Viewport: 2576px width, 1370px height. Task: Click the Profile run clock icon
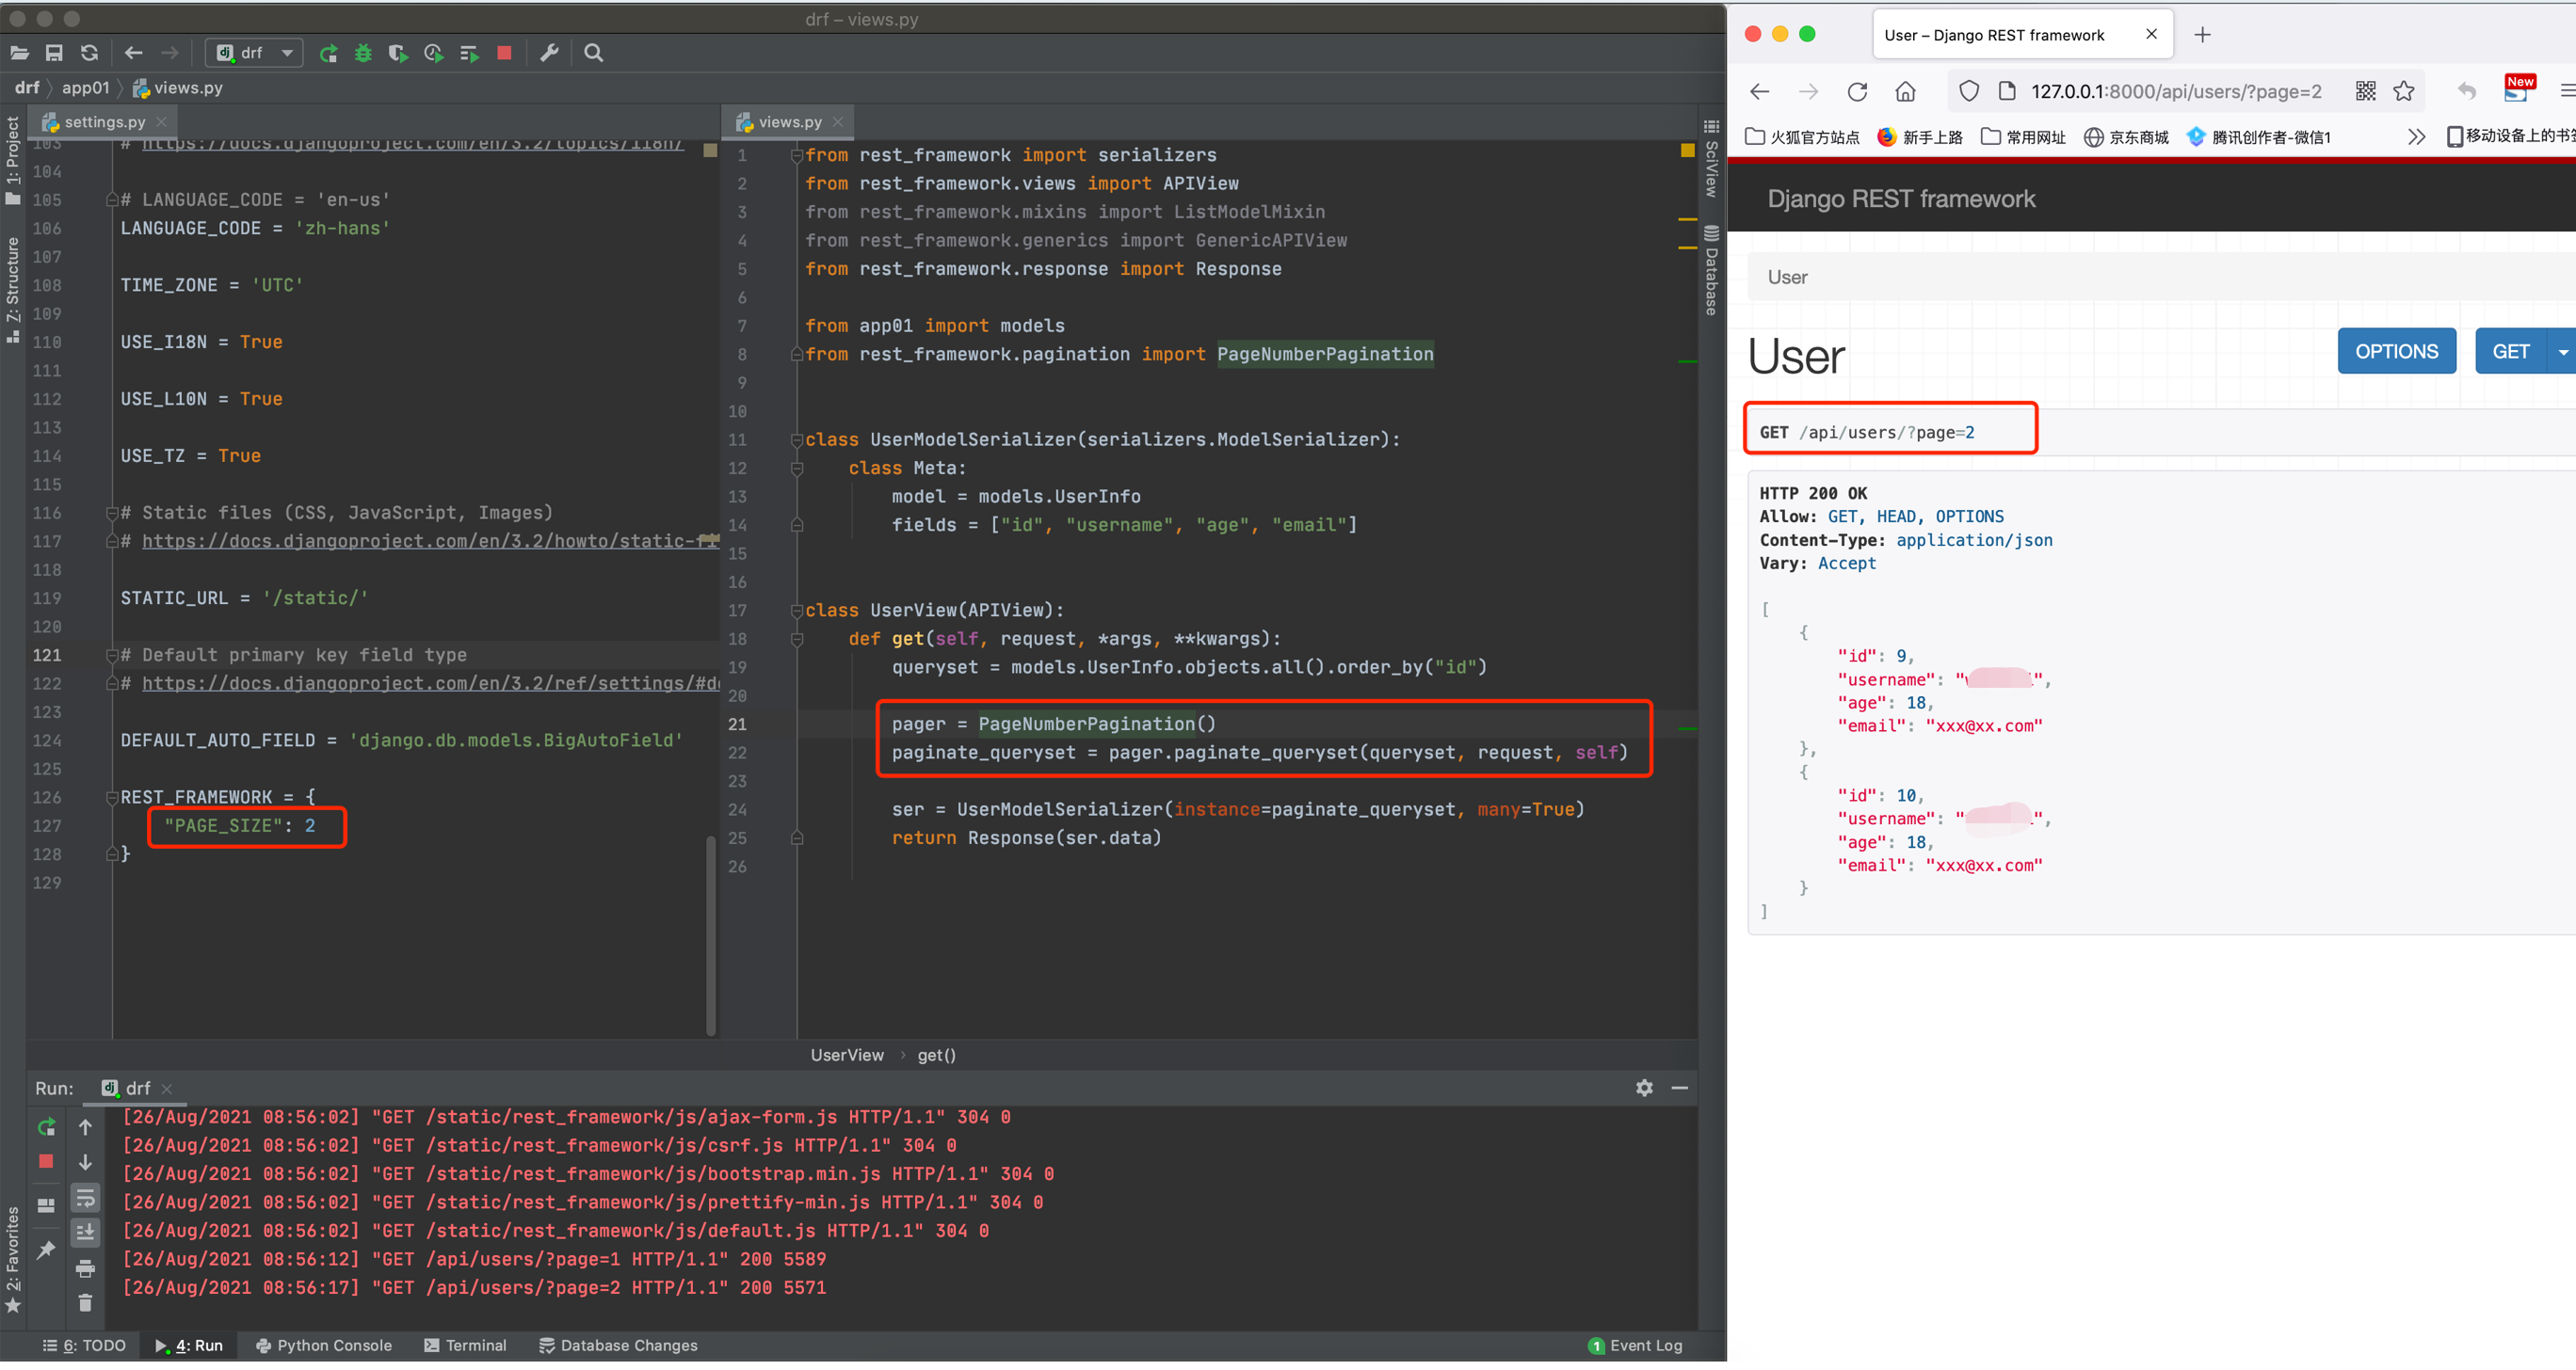pyautogui.click(x=433, y=53)
